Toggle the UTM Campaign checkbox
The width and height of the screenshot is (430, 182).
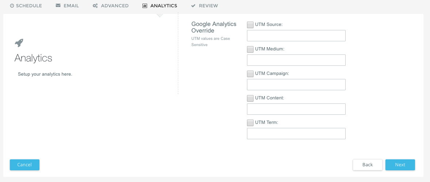point(250,73)
